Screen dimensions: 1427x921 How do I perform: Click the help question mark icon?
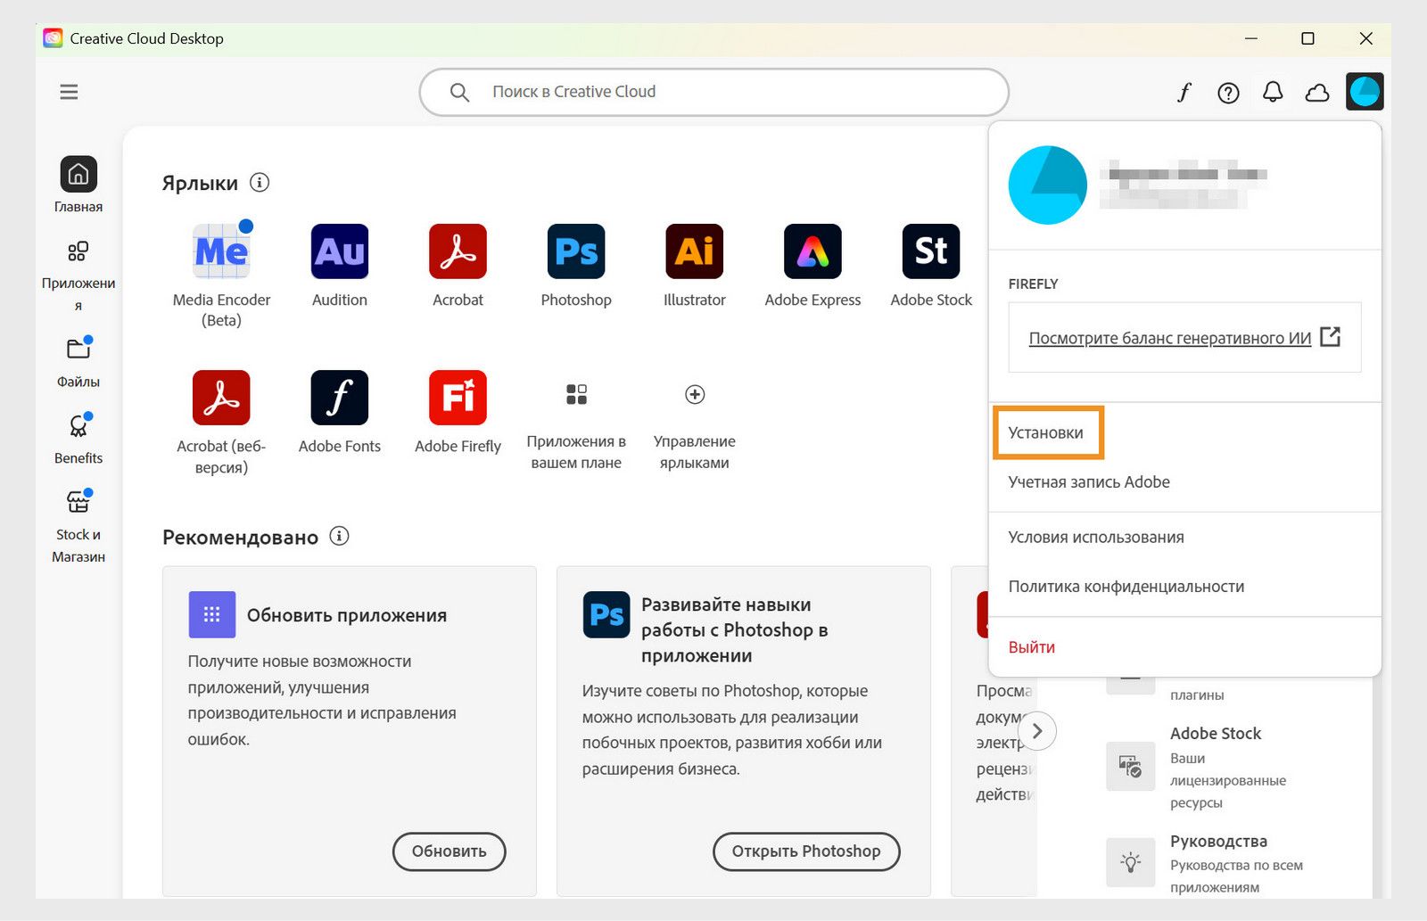point(1228,91)
